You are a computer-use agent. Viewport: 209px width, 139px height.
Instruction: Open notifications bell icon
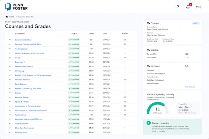188,7
